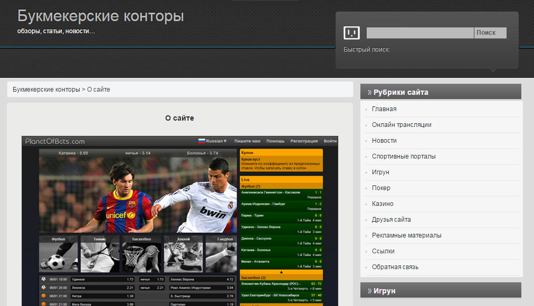Click the subtitle обзоры, статьи, новости

[x=56, y=31]
